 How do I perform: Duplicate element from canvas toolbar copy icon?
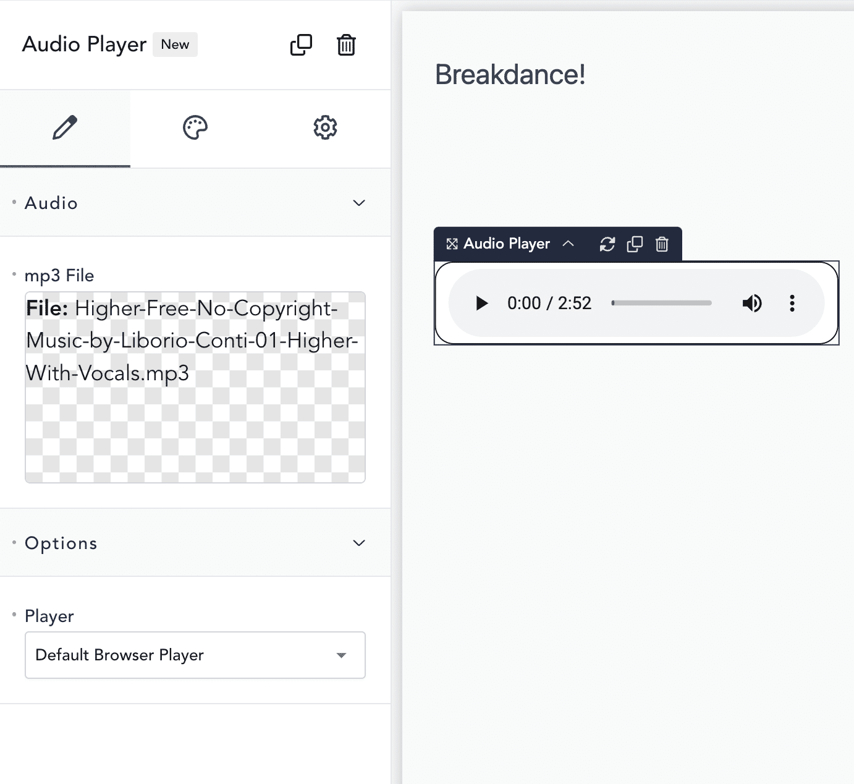[x=635, y=244]
